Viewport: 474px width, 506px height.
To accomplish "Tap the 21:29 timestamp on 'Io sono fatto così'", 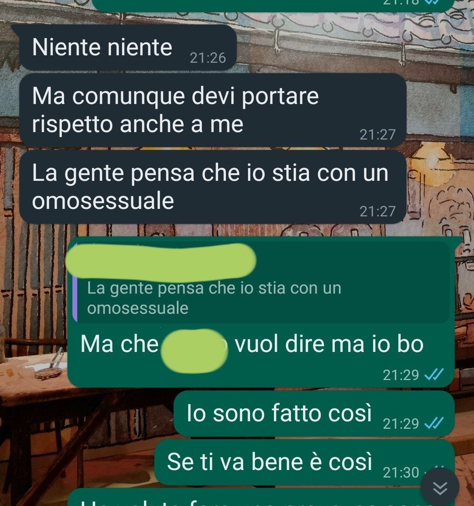I will click(401, 423).
